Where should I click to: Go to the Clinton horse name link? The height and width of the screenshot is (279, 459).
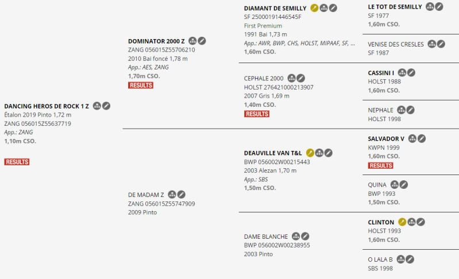tap(381, 222)
